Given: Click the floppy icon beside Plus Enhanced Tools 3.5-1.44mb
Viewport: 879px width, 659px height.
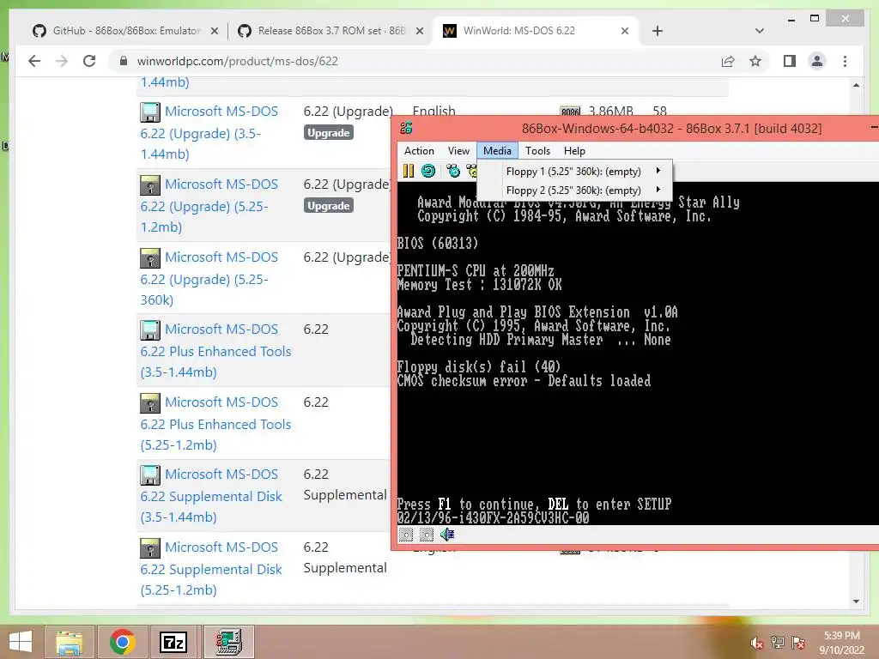Looking at the screenshot, I should click(149, 330).
